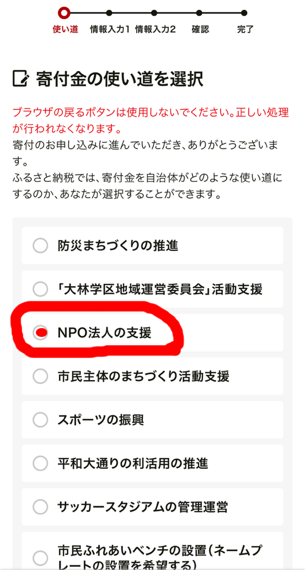The height and width of the screenshot is (570, 305).
Task: Click the red browser back-button warning text
Action: pyautogui.click(x=151, y=120)
